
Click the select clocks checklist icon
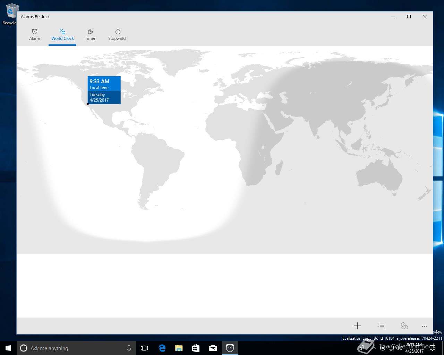[x=381, y=326]
